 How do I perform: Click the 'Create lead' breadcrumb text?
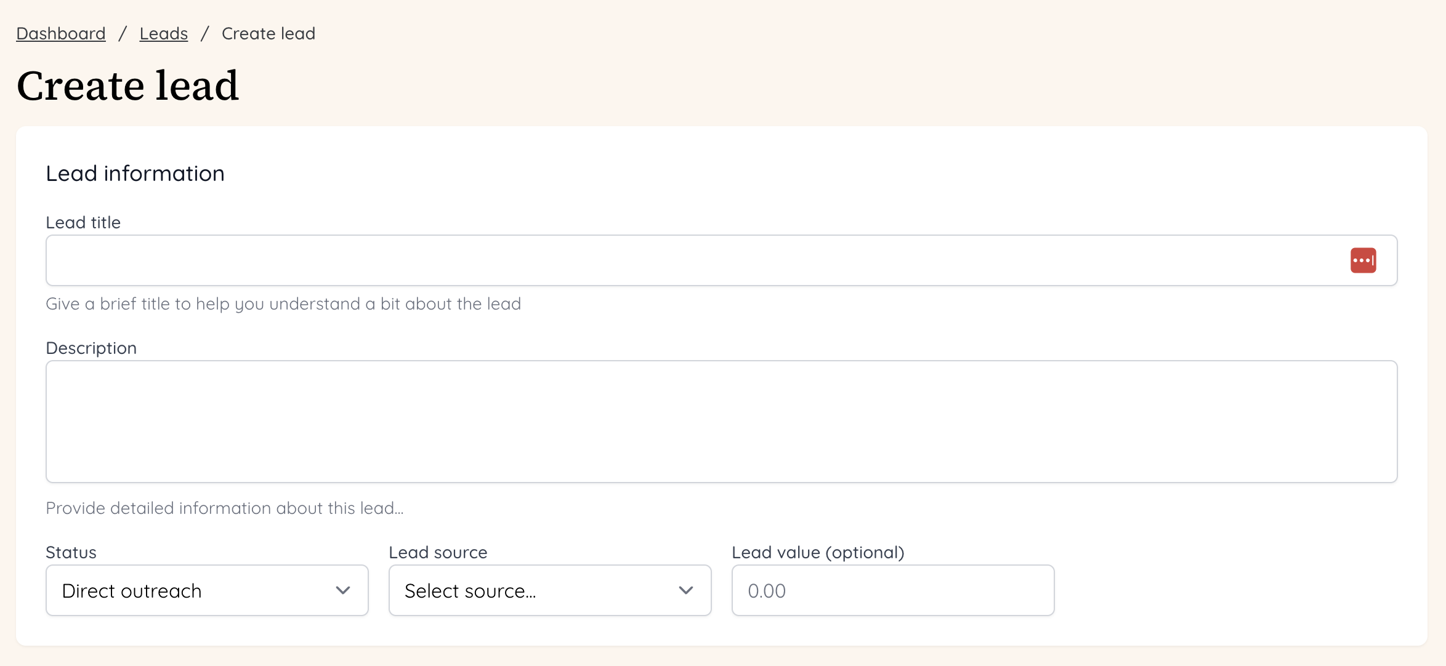[269, 33]
